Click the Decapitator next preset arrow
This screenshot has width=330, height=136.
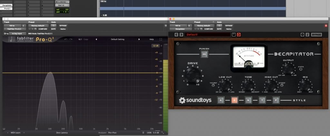click(x=181, y=35)
